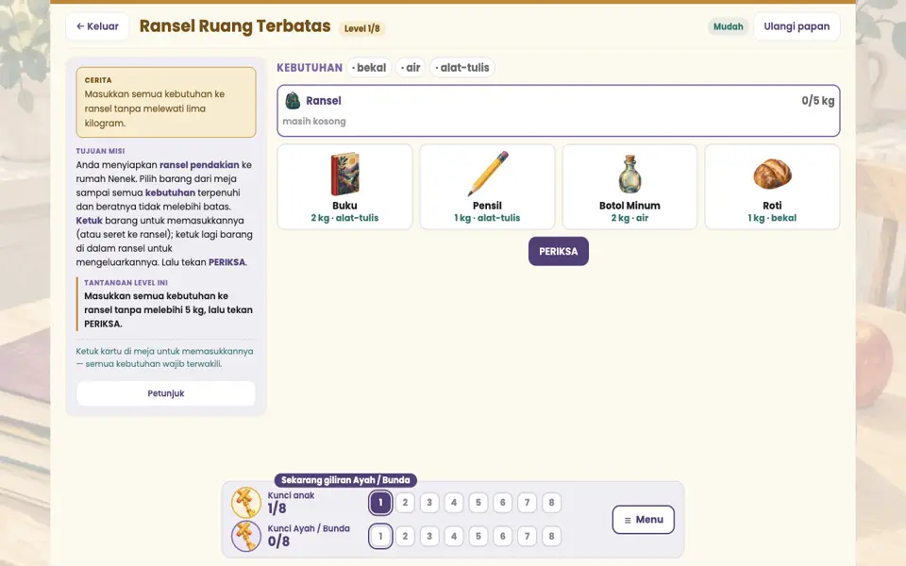The height and width of the screenshot is (566, 906).
Task: Open the Petunjuk hint button
Action: click(166, 393)
